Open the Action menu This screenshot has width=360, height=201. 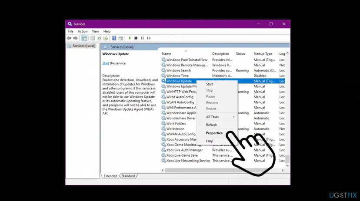83,31
